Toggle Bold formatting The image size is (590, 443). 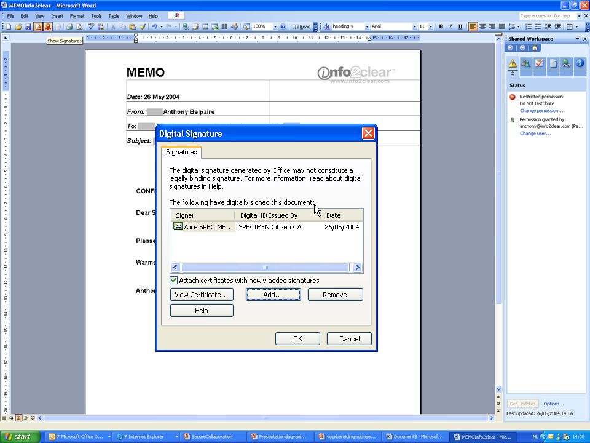point(441,26)
